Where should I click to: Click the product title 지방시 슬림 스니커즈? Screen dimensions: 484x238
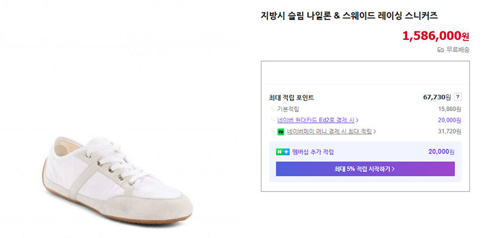[349, 16]
